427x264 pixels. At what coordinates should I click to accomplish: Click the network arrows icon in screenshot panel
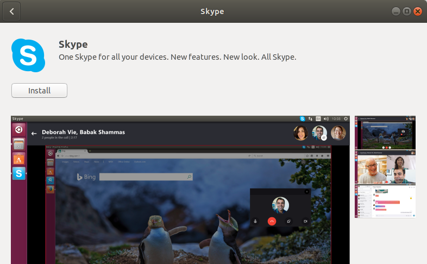(310, 118)
